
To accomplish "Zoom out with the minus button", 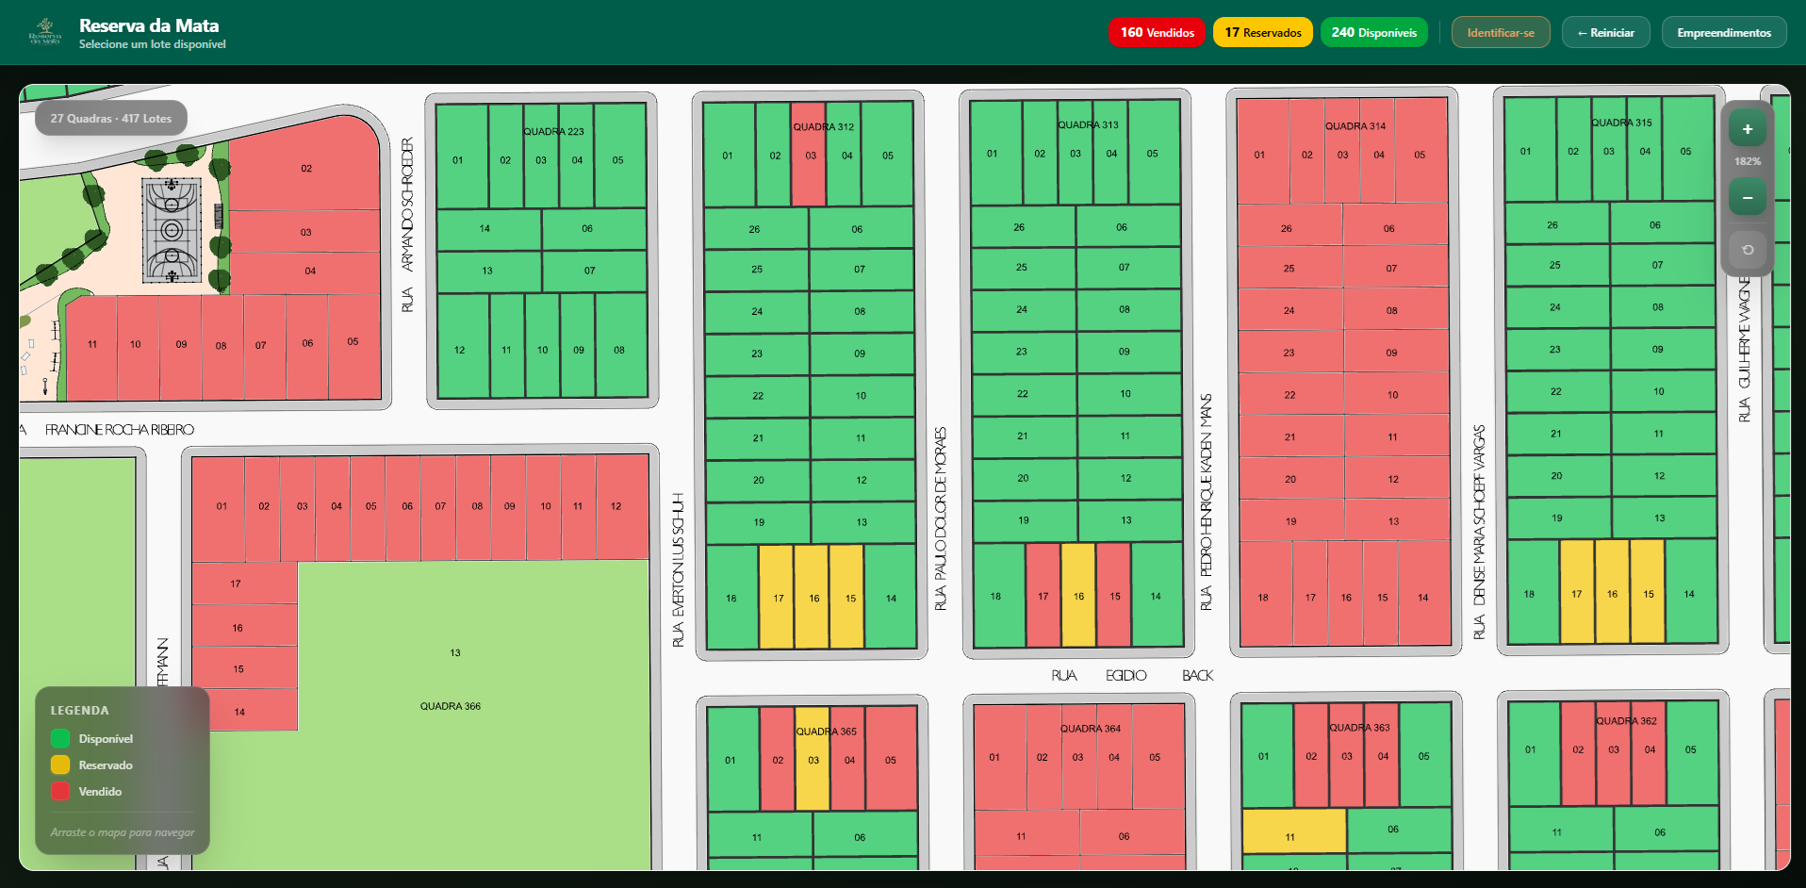I will click(x=1747, y=197).
